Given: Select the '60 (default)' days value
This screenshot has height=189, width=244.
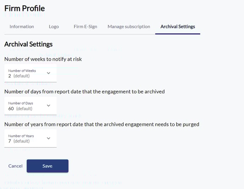Looking at the screenshot, I should 21,109.
